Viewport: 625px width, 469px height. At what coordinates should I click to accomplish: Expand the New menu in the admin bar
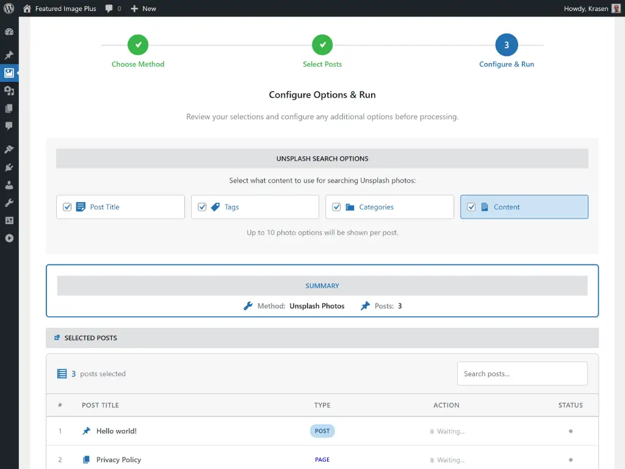point(143,8)
